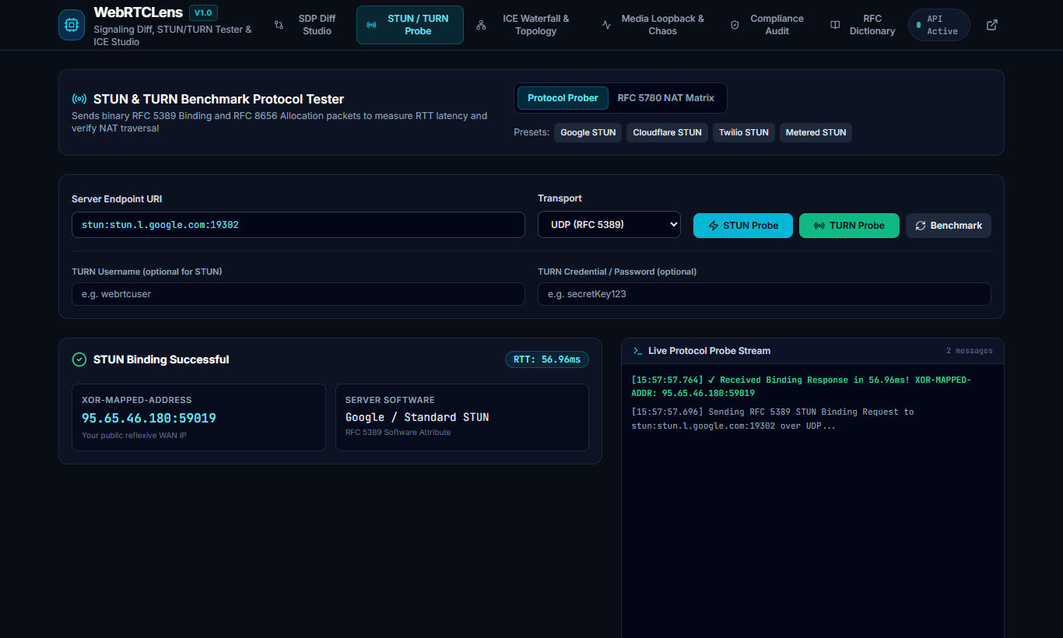Switch to RFC 5780 NAT Matrix mode
The width and height of the screenshot is (1063, 638).
click(666, 98)
